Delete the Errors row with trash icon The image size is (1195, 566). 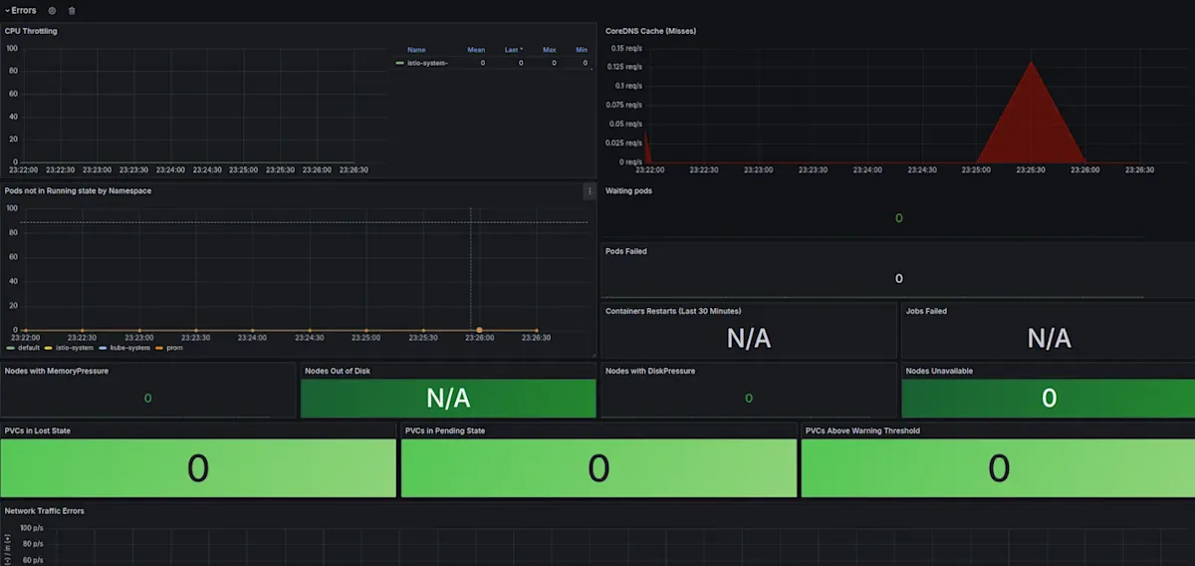point(71,11)
